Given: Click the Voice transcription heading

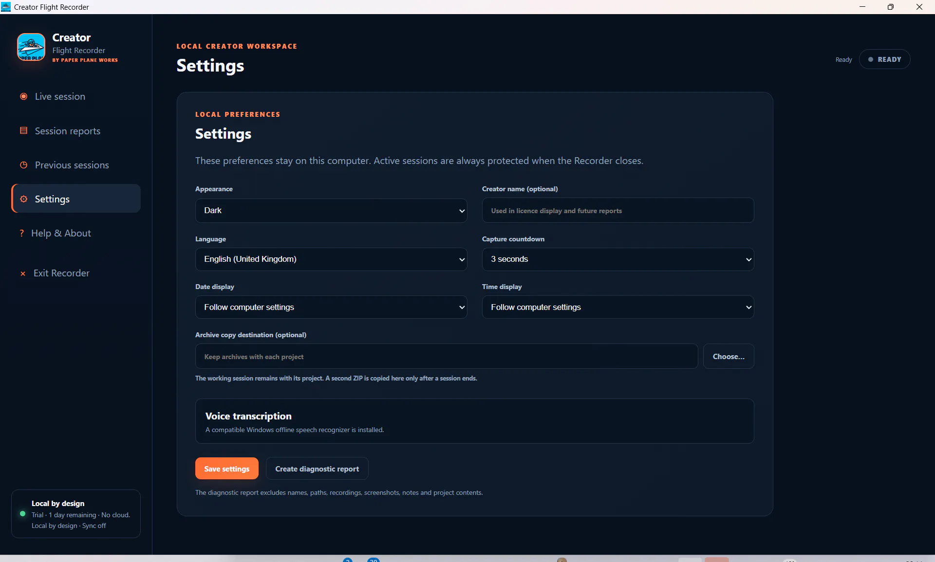Looking at the screenshot, I should pyautogui.click(x=248, y=416).
